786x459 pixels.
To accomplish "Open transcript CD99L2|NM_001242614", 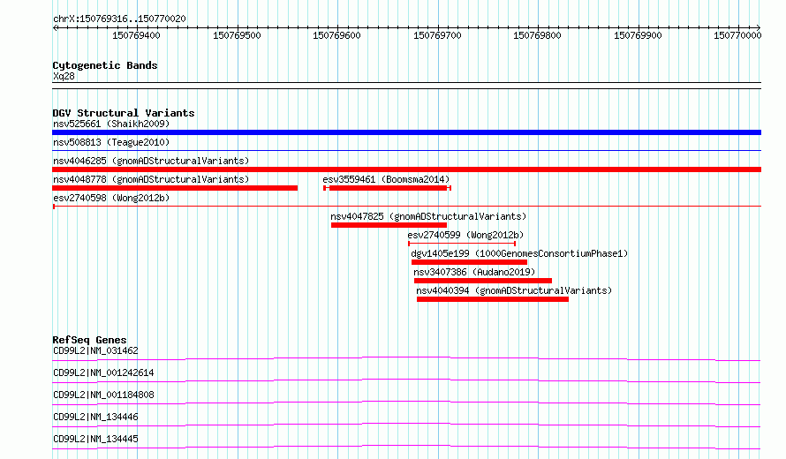I will pyautogui.click(x=103, y=372).
